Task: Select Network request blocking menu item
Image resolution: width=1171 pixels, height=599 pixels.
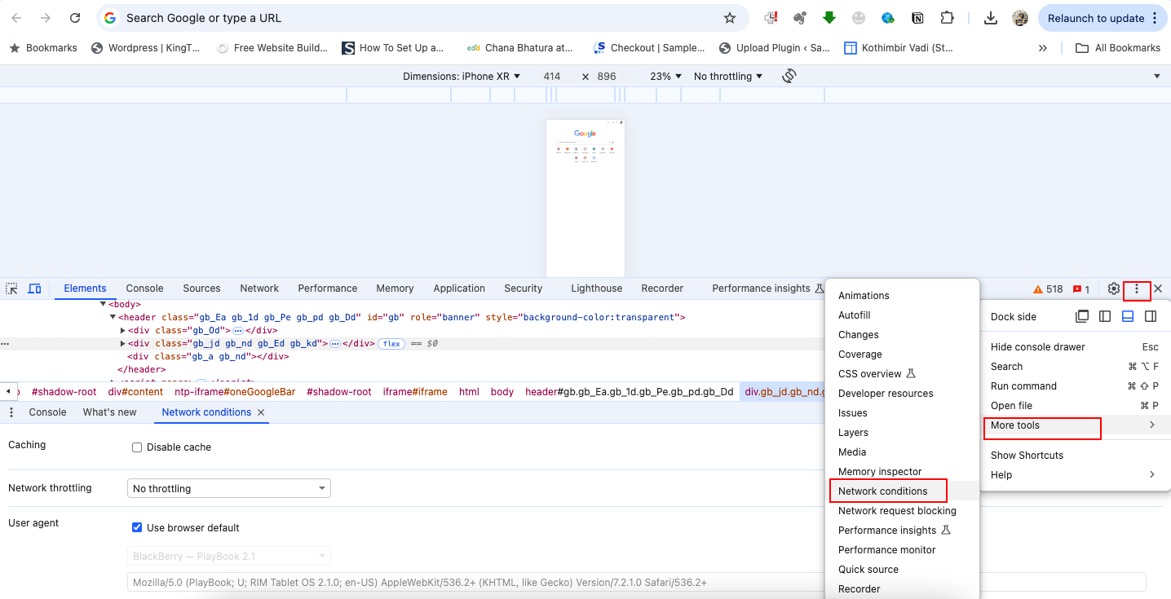Action: [897, 511]
